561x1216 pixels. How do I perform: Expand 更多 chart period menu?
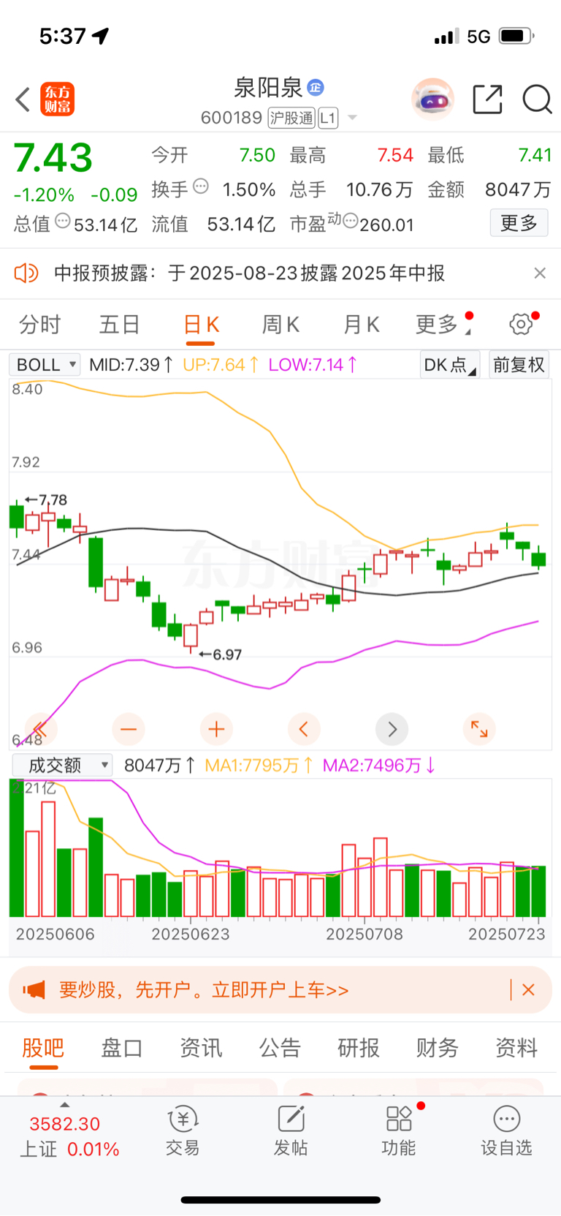[443, 324]
